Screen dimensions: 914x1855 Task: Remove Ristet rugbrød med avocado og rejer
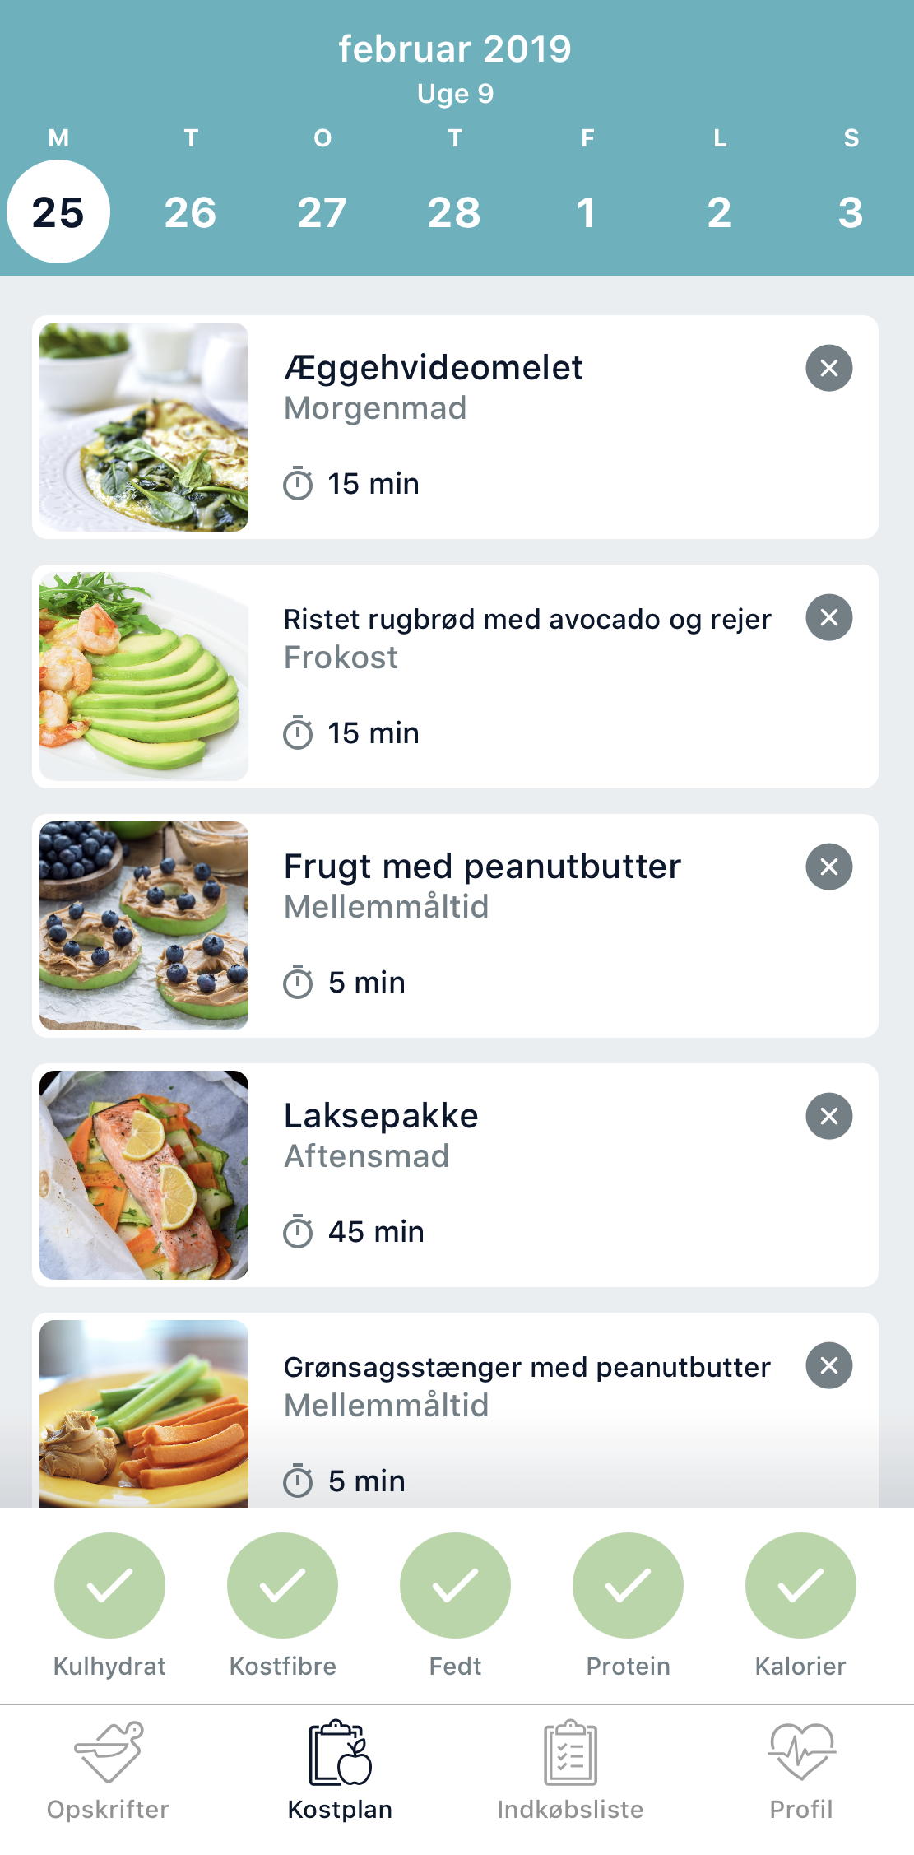point(828,617)
